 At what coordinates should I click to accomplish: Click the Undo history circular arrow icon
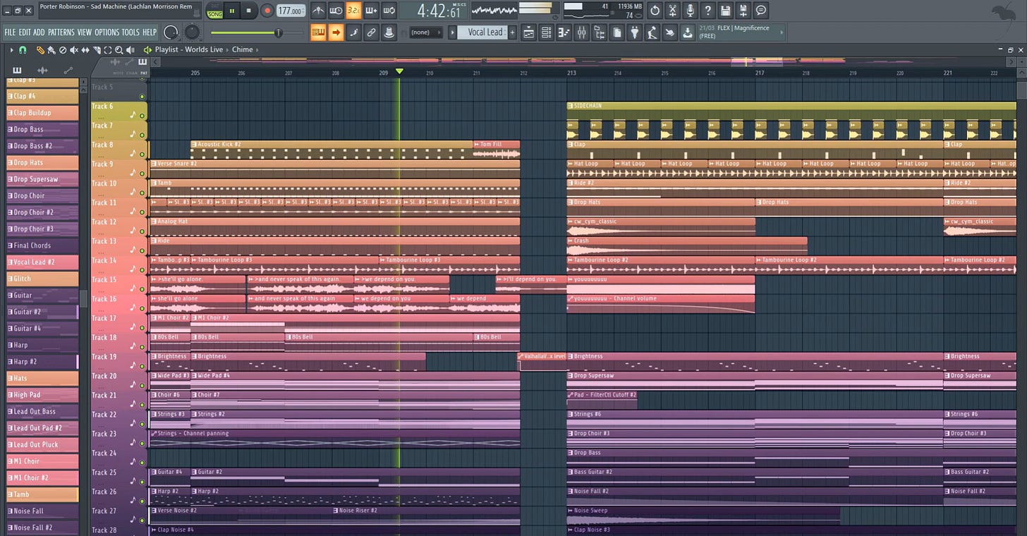coord(655,11)
